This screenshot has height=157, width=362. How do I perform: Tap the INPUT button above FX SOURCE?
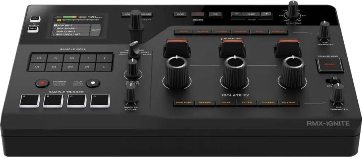coord(35,19)
